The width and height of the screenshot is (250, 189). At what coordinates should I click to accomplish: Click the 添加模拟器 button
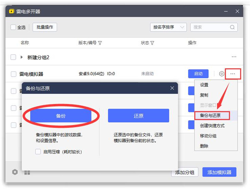pyautogui.click(x=219, y=172)
